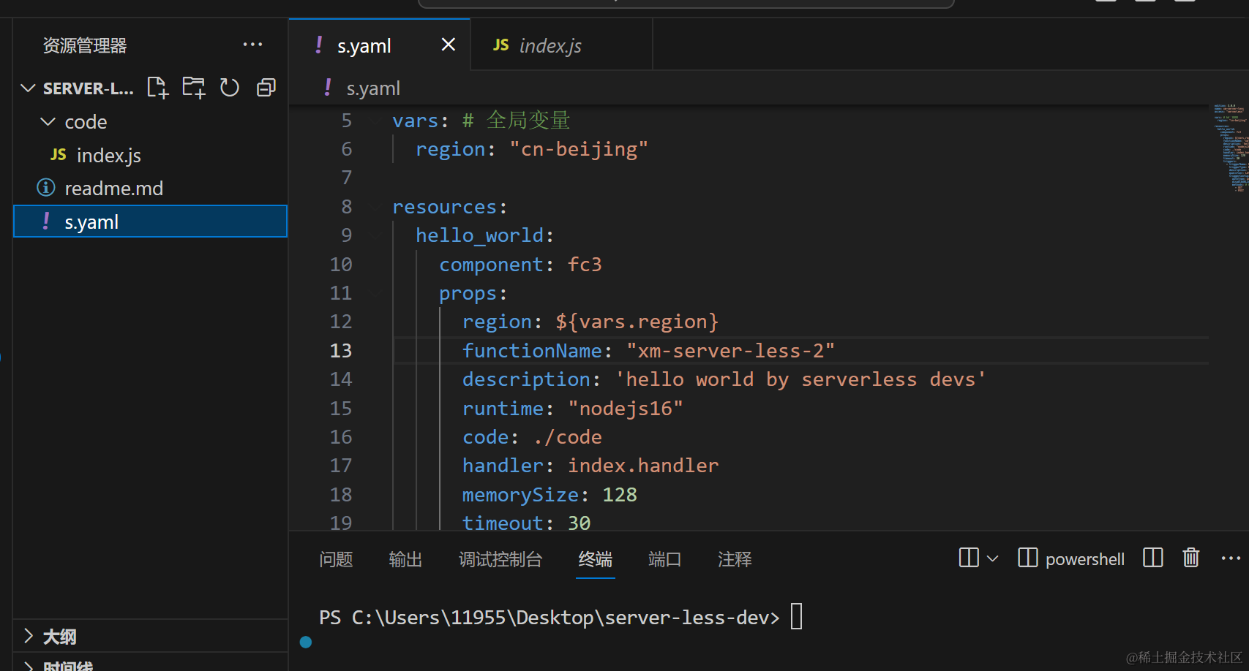Collapse the code folder in the explorer
Image resolution: width=1249 pixels, height=671 pixels.
click(48, 121)
